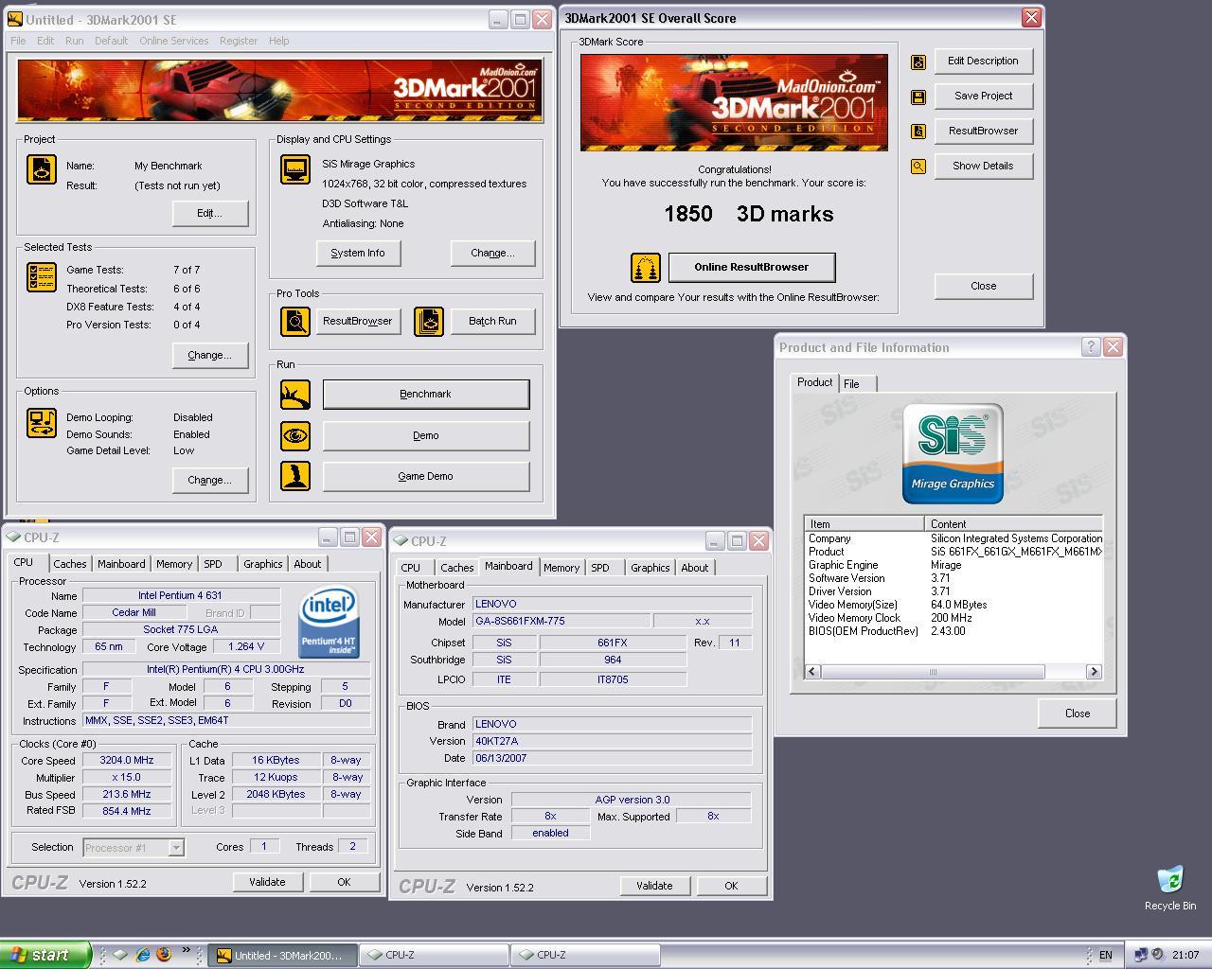Click Validate in left CPU-Z window
This screenshot has height=969, width=1212.
coord(267,882)
